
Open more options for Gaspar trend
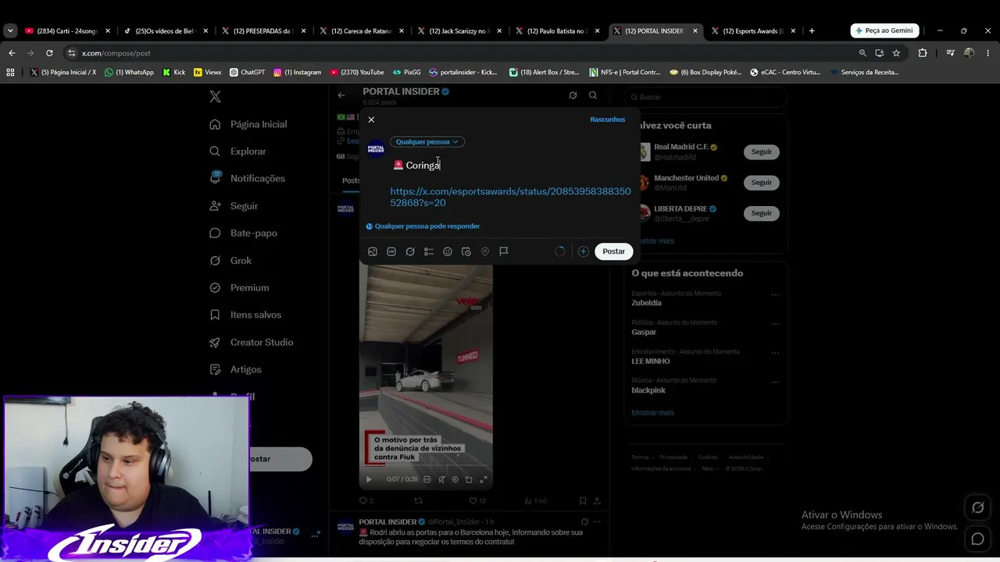(775, 324)
